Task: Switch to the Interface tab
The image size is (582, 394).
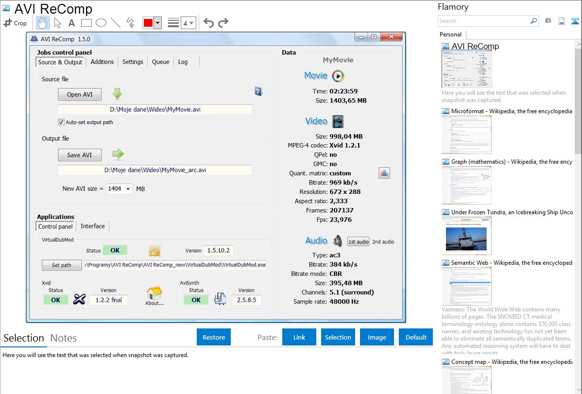Action: [93, 226]
